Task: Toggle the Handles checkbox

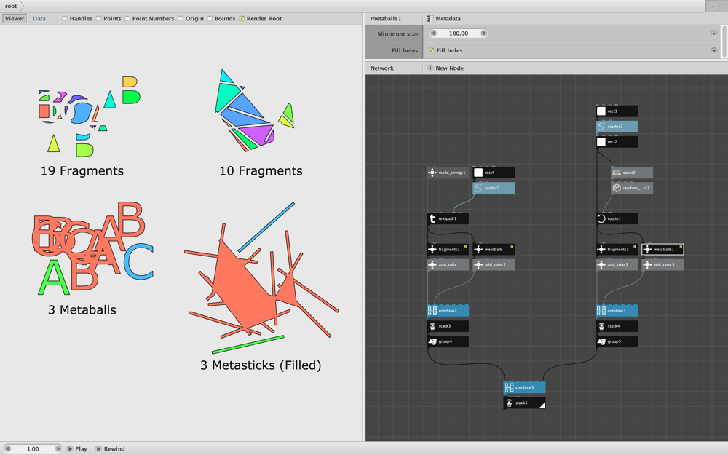Action: pos(65,19)
